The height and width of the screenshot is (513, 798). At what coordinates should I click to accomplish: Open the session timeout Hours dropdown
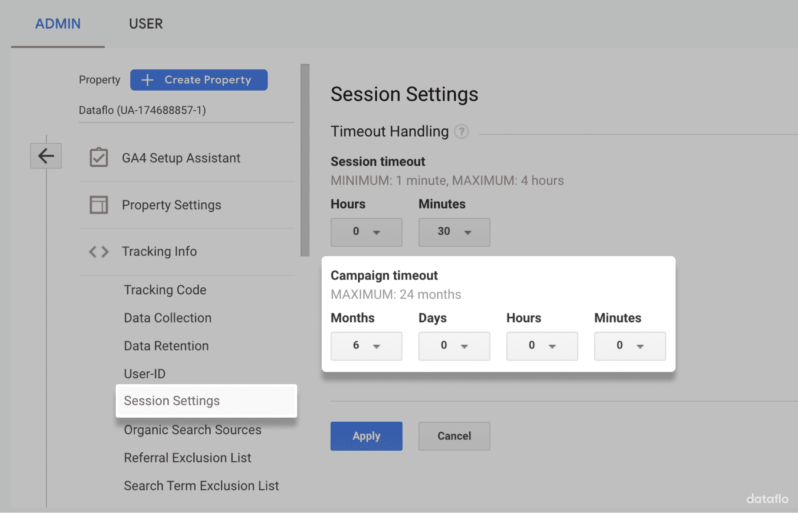[366, 232]
